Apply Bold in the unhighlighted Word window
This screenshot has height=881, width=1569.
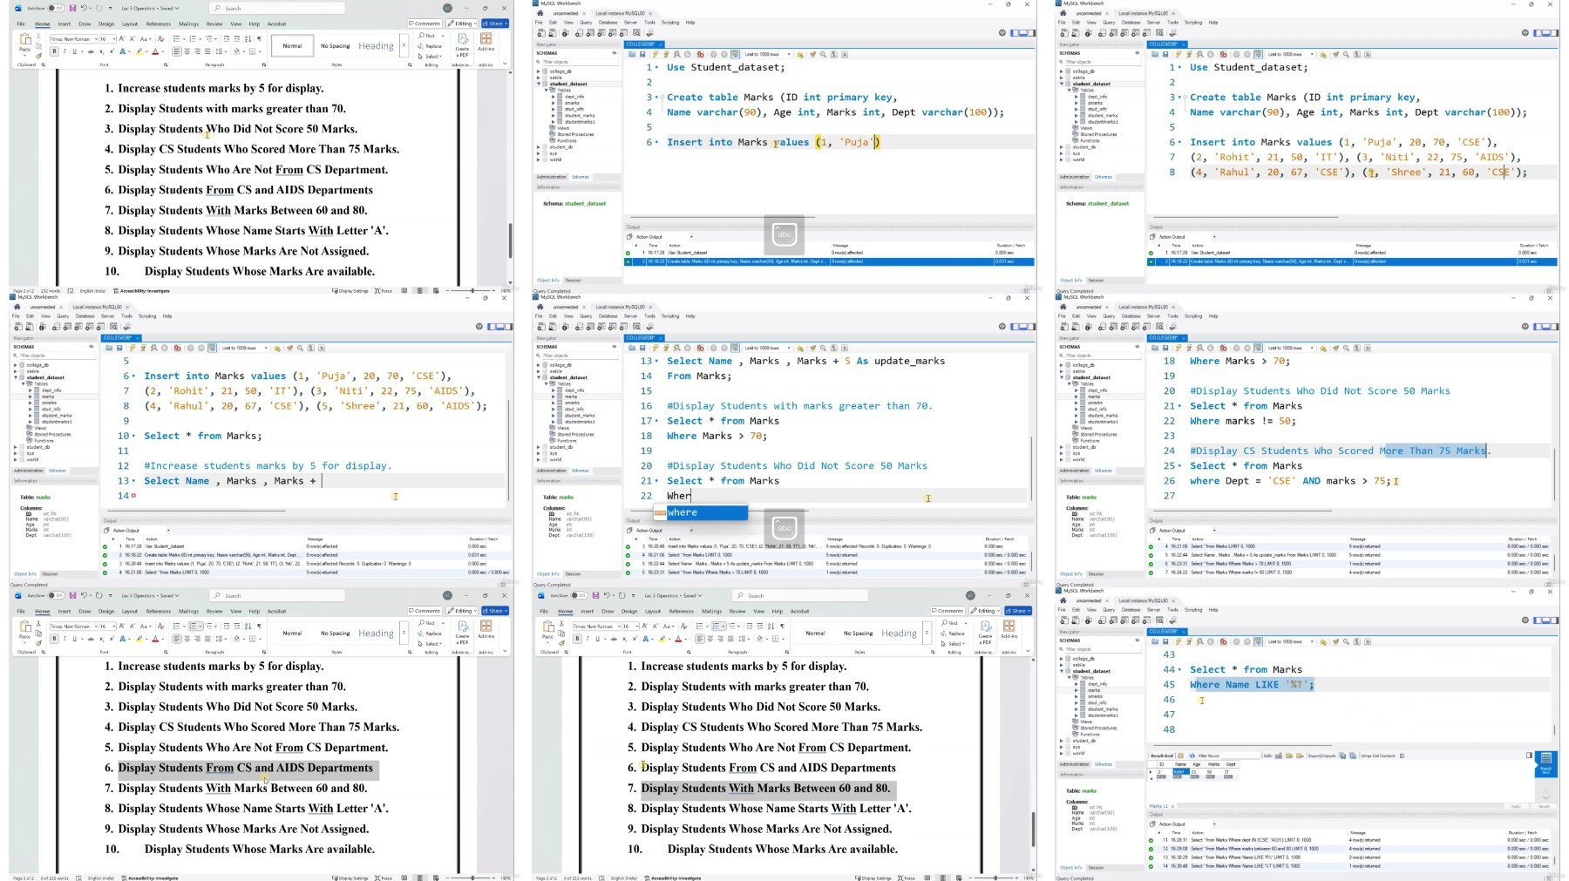click(54, 51)
